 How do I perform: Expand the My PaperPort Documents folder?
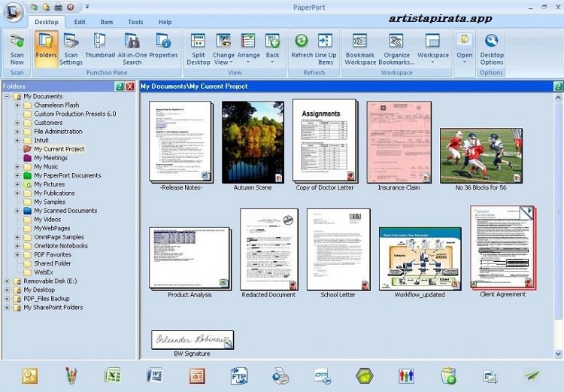17,175
